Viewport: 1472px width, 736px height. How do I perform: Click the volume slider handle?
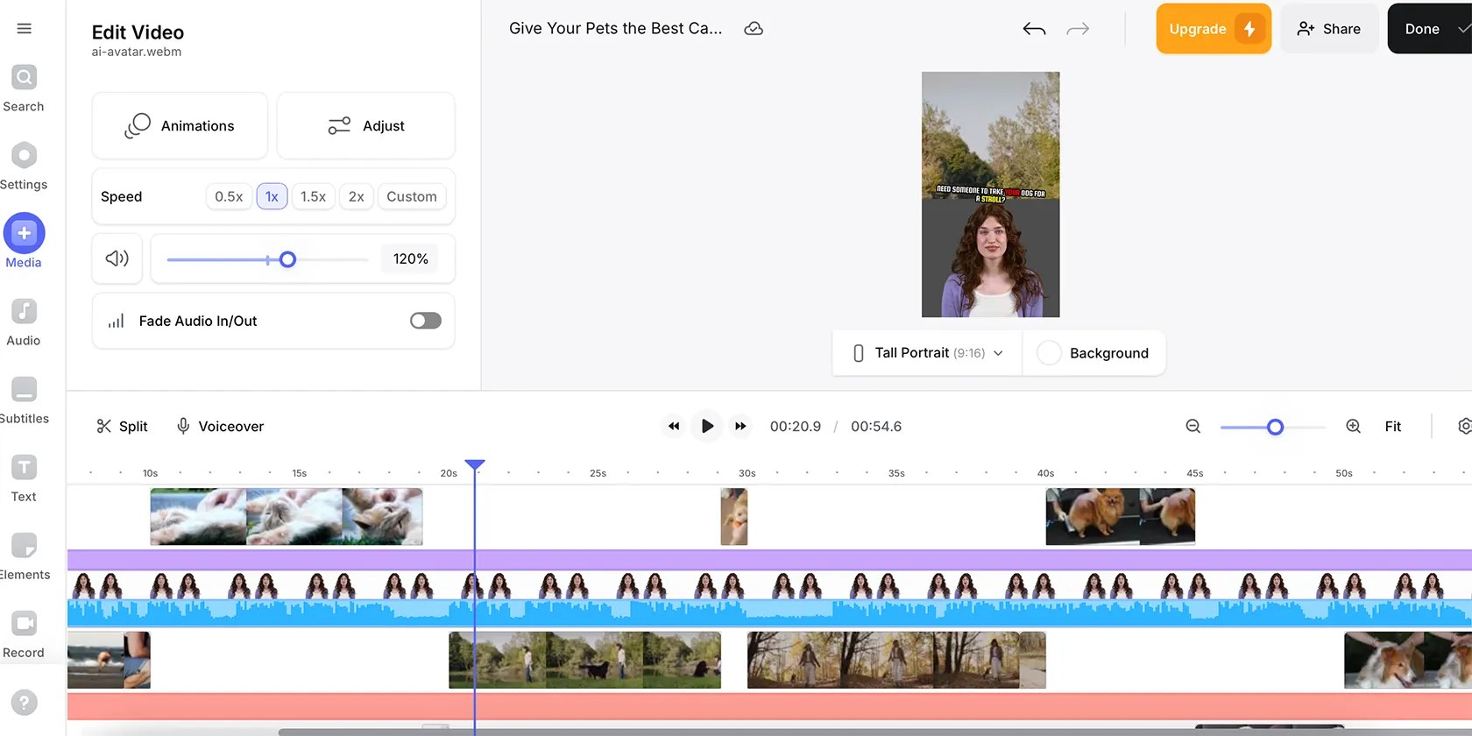pyautogui.click(x=287, y=259)
